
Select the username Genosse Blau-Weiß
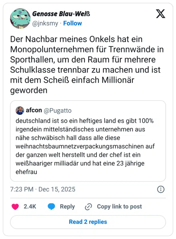coord(61,13)
